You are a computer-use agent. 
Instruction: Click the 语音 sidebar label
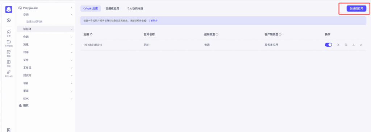coord(26,83)
